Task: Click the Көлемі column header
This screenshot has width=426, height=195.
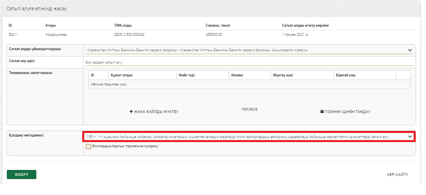Action: click(237, 75)
